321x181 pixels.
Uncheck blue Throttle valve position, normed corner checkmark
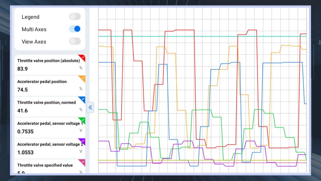(82, 100)
